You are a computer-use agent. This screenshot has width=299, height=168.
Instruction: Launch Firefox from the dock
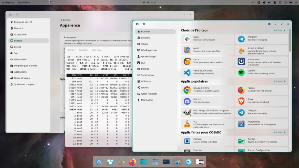point(133,162)
